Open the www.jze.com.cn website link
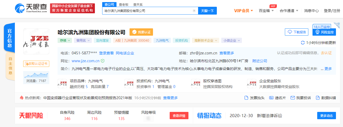The image size is (343, 127). point(85,61)
